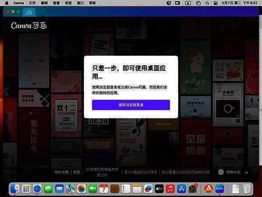Click the 双十二 poster thumbnail
This screenshot has height=197, width=262.
[66, 116]
